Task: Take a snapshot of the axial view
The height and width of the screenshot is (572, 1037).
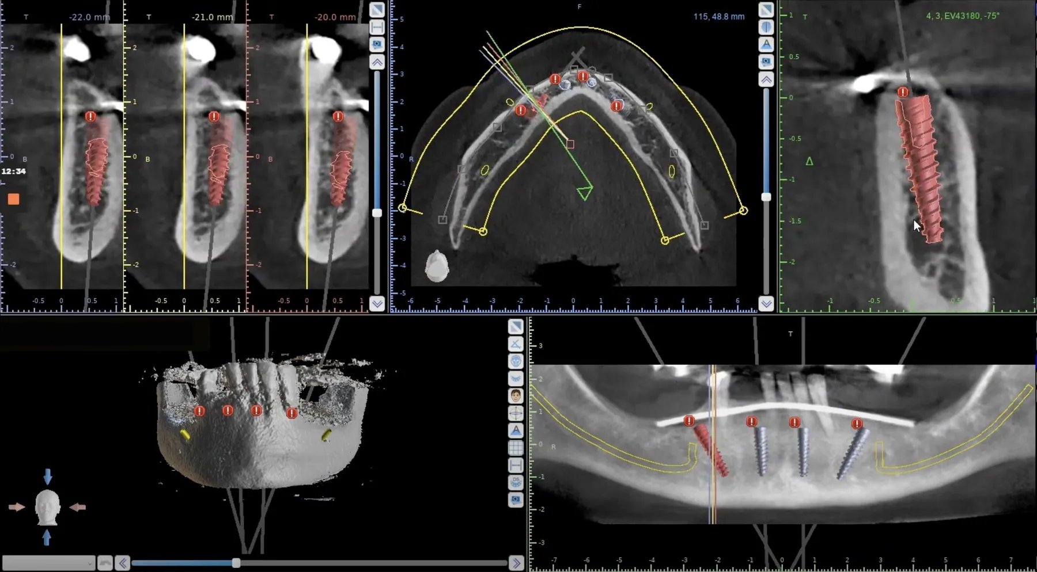Action: (766, 62)
